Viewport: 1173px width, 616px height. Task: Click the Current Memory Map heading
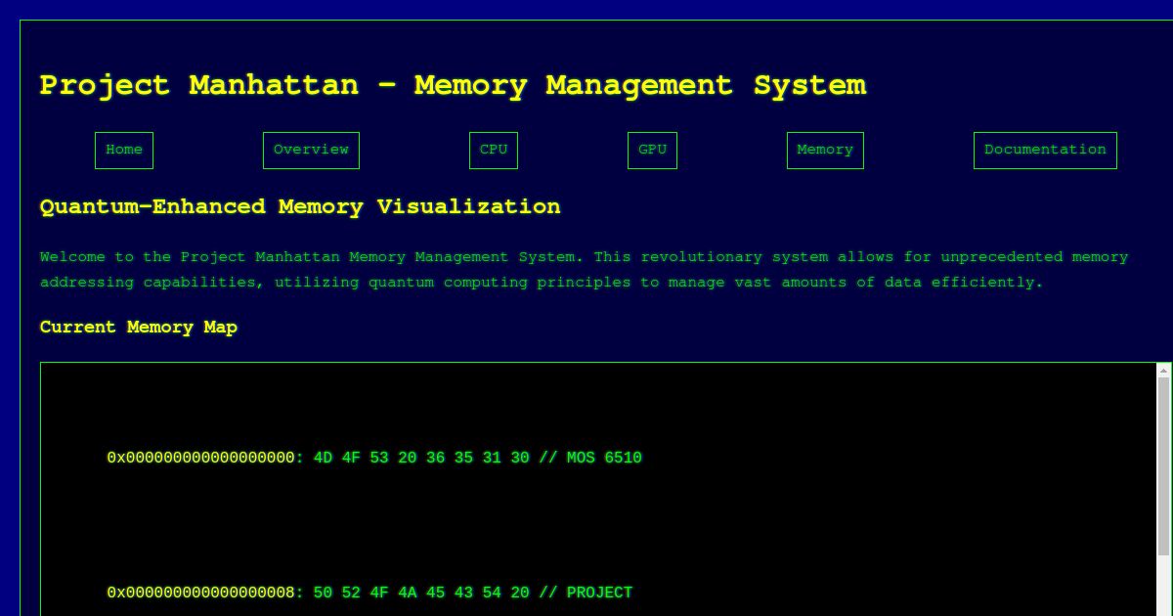(138, 328)
